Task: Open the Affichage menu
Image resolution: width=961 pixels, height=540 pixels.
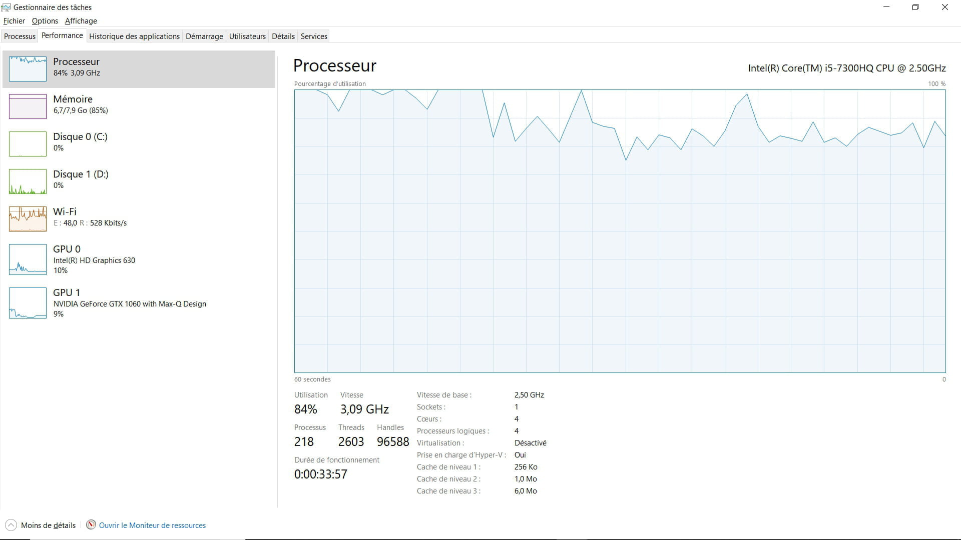Action: pos(81,21)
